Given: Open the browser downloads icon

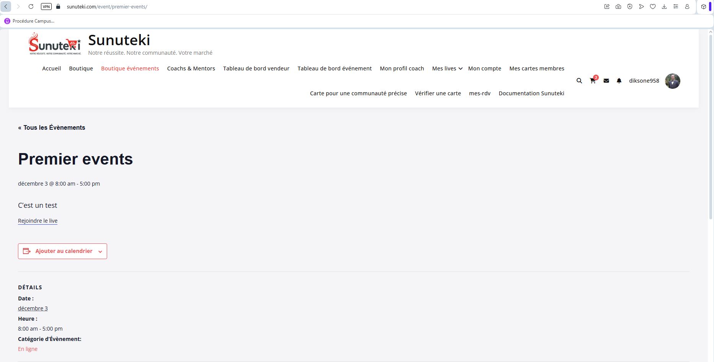Looking at the screenshot, I should (x=664, y=7).
